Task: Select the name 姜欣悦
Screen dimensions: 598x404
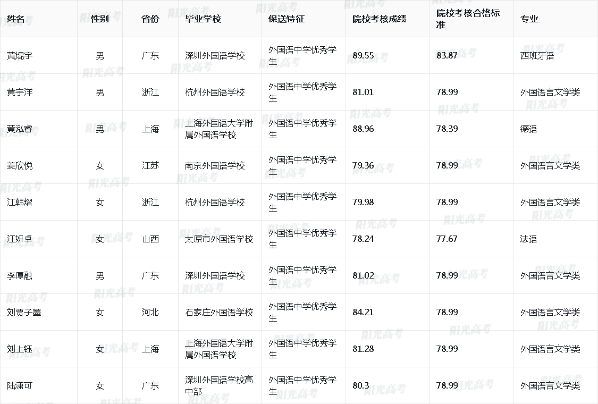Action: (20, 165)
